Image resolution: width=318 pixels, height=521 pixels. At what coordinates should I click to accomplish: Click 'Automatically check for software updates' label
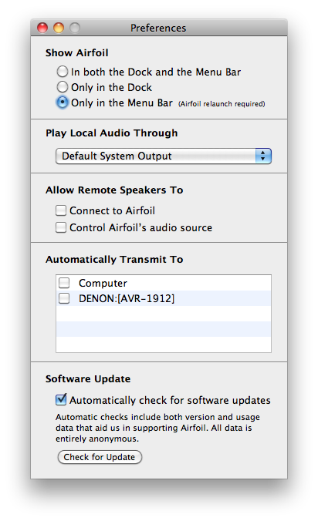click(x=170, y=401)
